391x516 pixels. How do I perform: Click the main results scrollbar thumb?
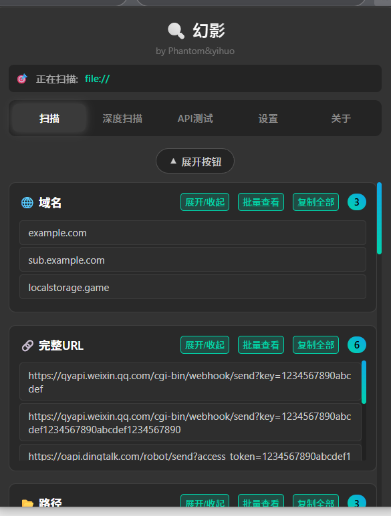coord(379,218)
